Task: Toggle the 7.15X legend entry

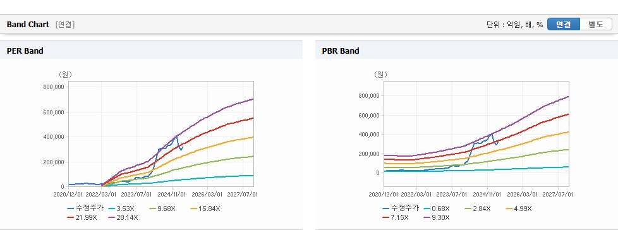Action: click(395, 217)
